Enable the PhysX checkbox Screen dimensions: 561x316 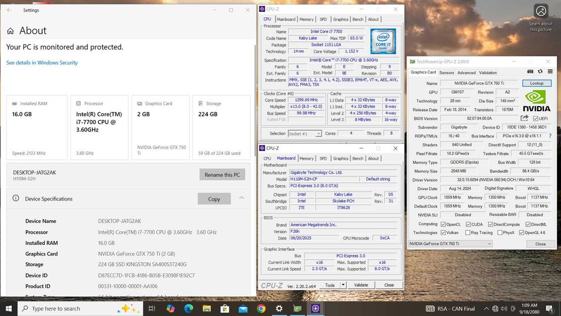point(500,232)
